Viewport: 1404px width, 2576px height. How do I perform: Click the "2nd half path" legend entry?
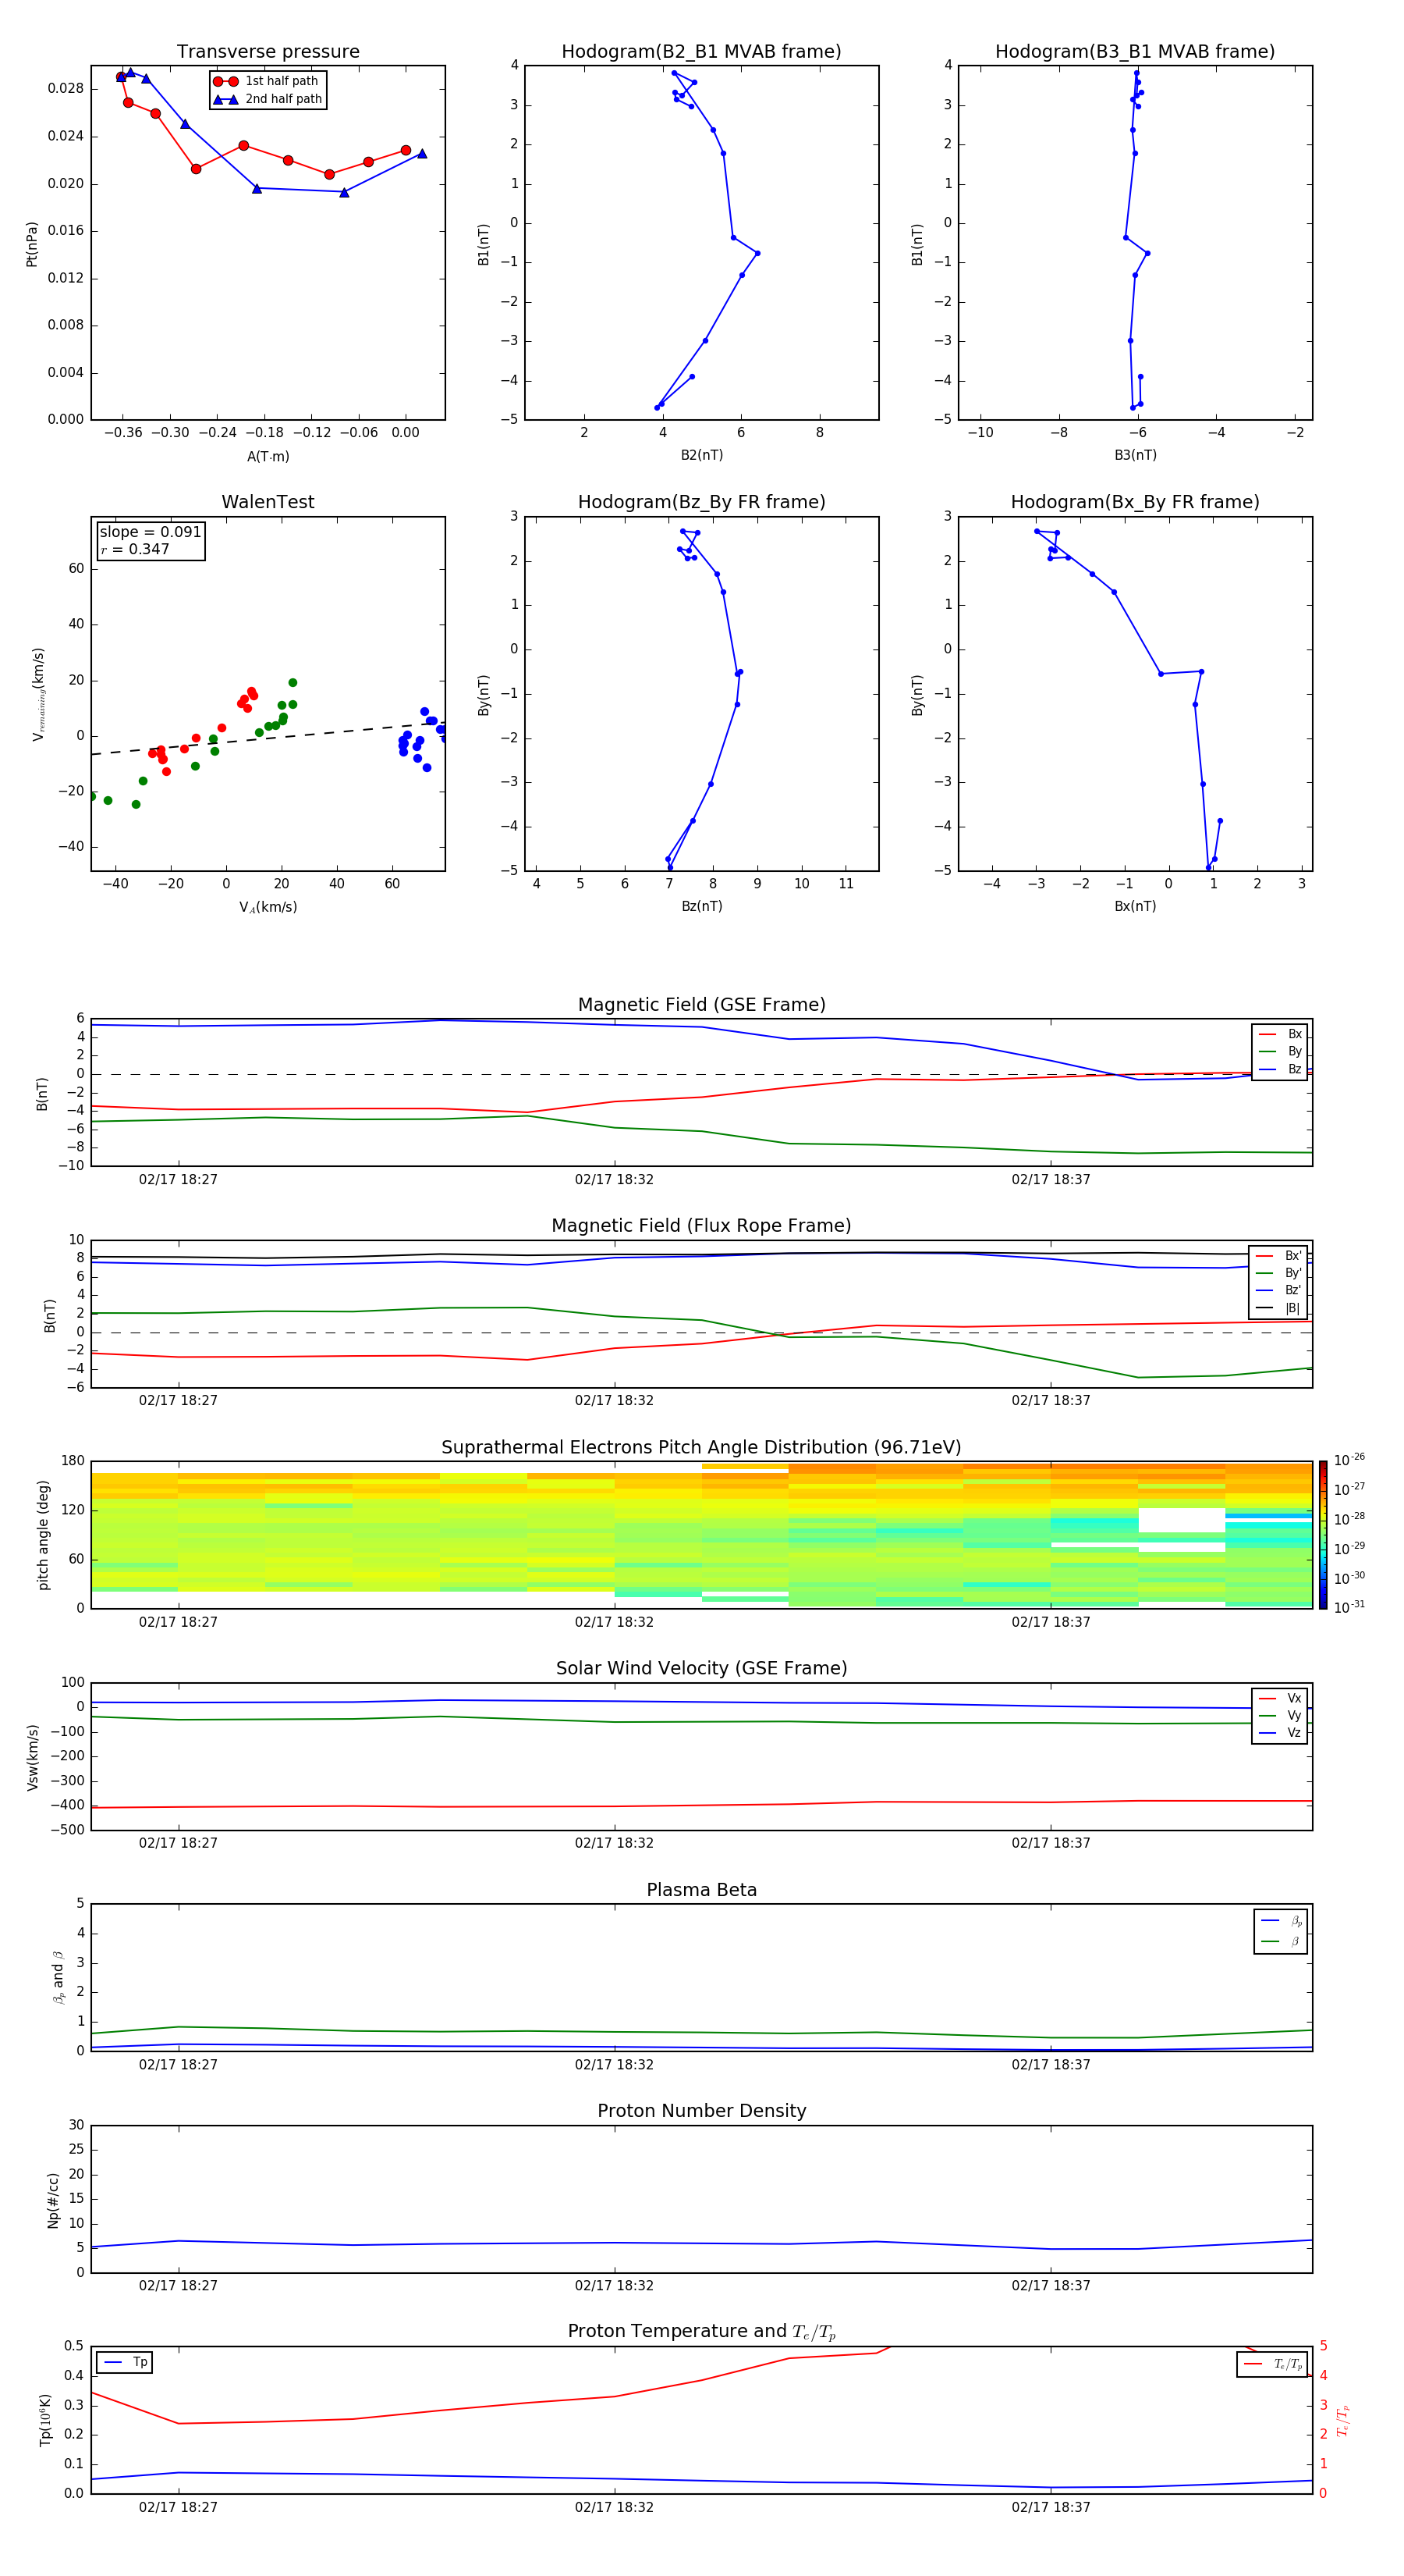(268, 99)
